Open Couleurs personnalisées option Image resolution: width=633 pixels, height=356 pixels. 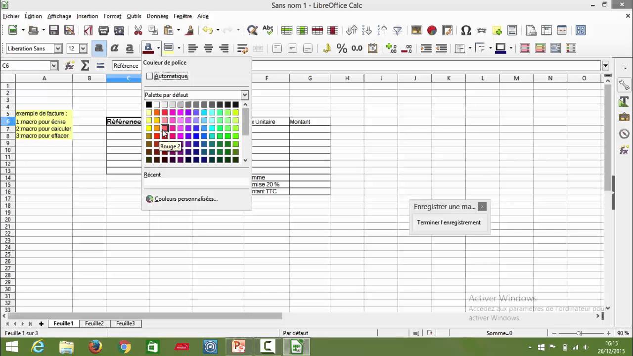tap(185, 199)
